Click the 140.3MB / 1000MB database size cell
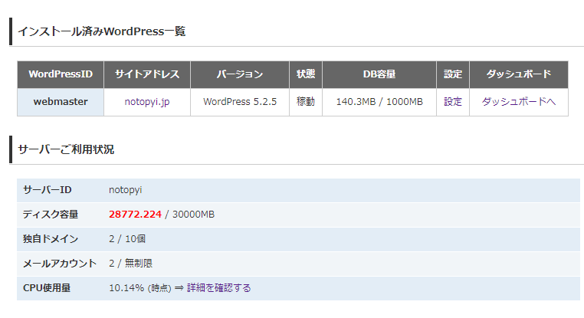The height and width of the screenshot is (318, 584). tap(379, 101)
